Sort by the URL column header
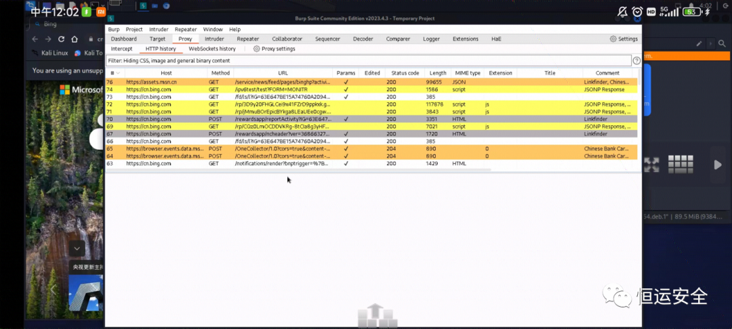Screen dimensions: 732x329 tap(283, 73)
